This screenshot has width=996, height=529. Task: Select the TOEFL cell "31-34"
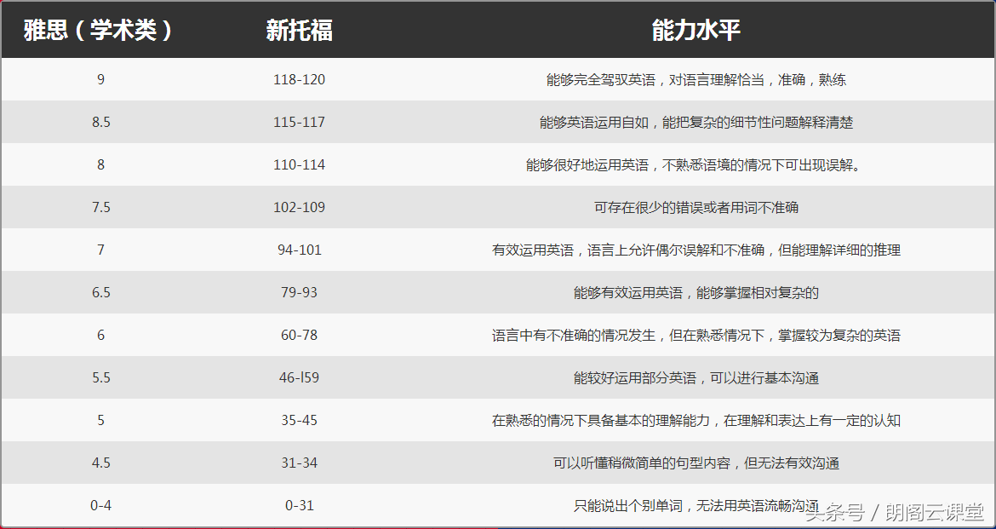click(299, 463)
